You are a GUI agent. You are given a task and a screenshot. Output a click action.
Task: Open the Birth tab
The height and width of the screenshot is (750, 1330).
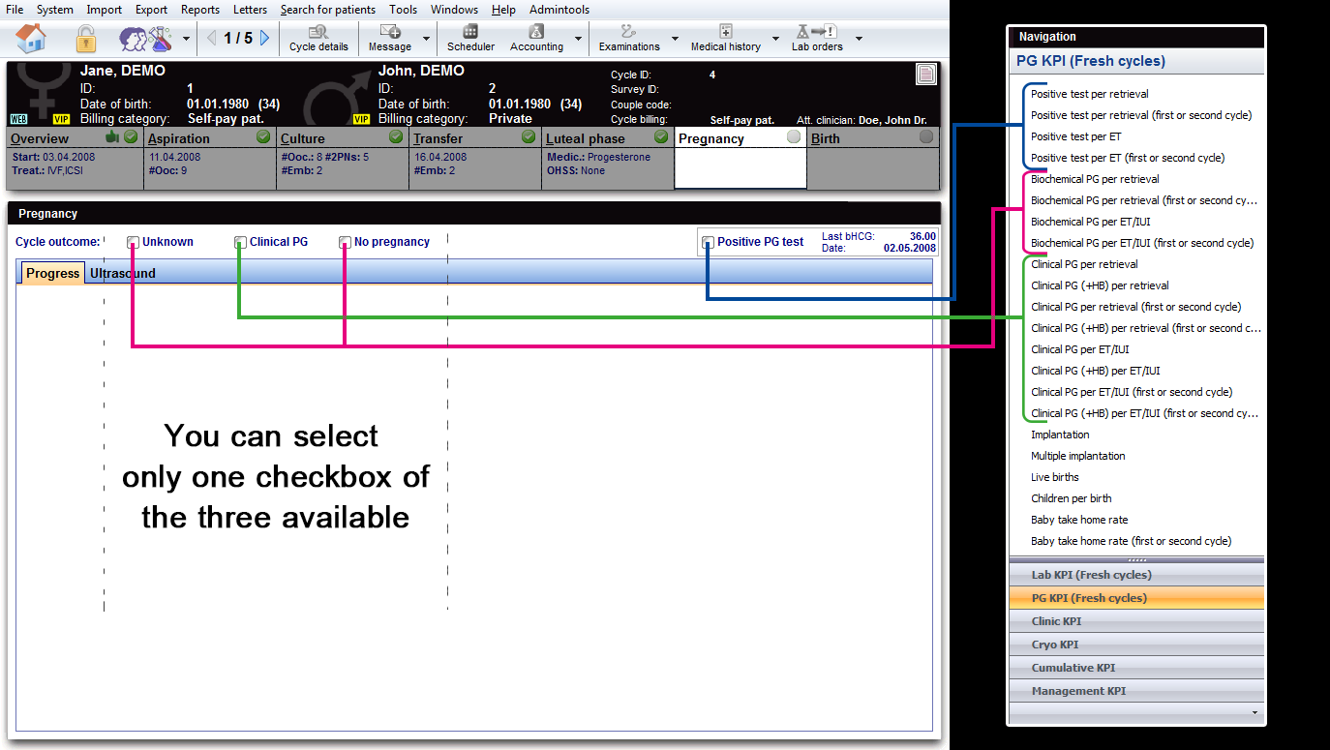pyautogui.click(x=873, y=158)
